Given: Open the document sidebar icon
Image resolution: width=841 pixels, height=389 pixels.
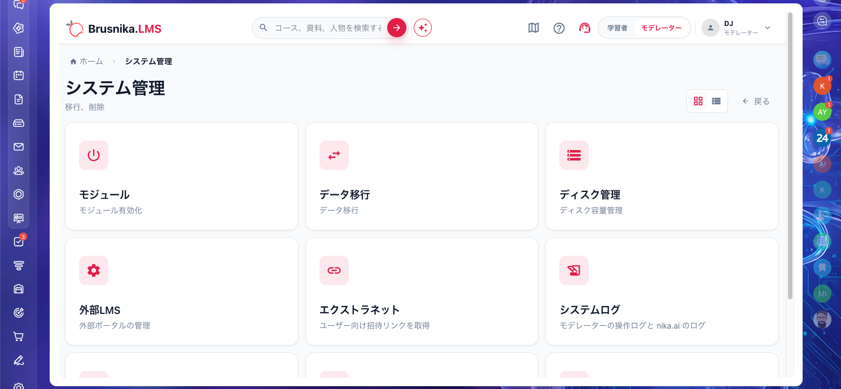Looking at the screenshot, I should click(19, 99).
